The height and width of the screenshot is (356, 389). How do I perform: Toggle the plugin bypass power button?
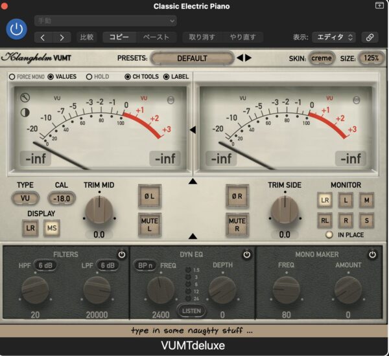pyautogui.click(x=16, y=28)
